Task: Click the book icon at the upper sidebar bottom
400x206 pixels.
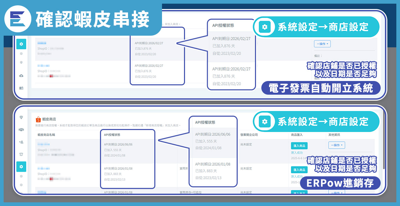Action: click(21, 88)
